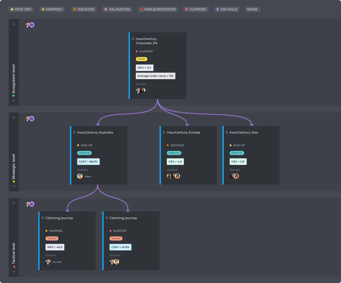Click the drag handle on InsurCentury Corporate JM card
This screenshot has width=341, height=283.
coord(133,38)
